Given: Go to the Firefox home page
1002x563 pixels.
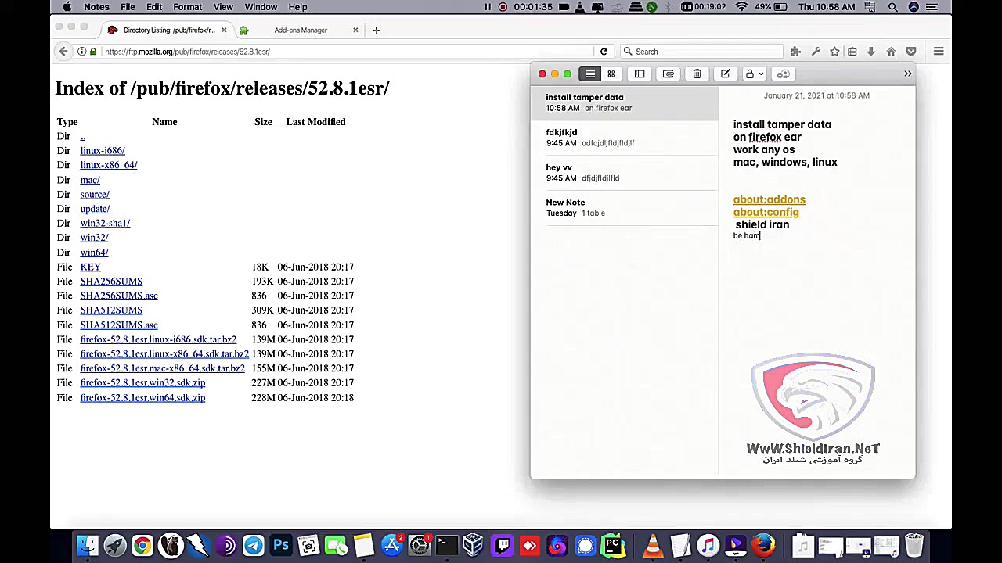Looking at the screenshot, I should (x=891, y=52).
